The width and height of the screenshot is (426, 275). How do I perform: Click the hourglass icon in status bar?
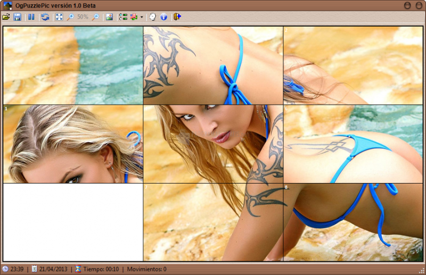[x=78, y=269]
